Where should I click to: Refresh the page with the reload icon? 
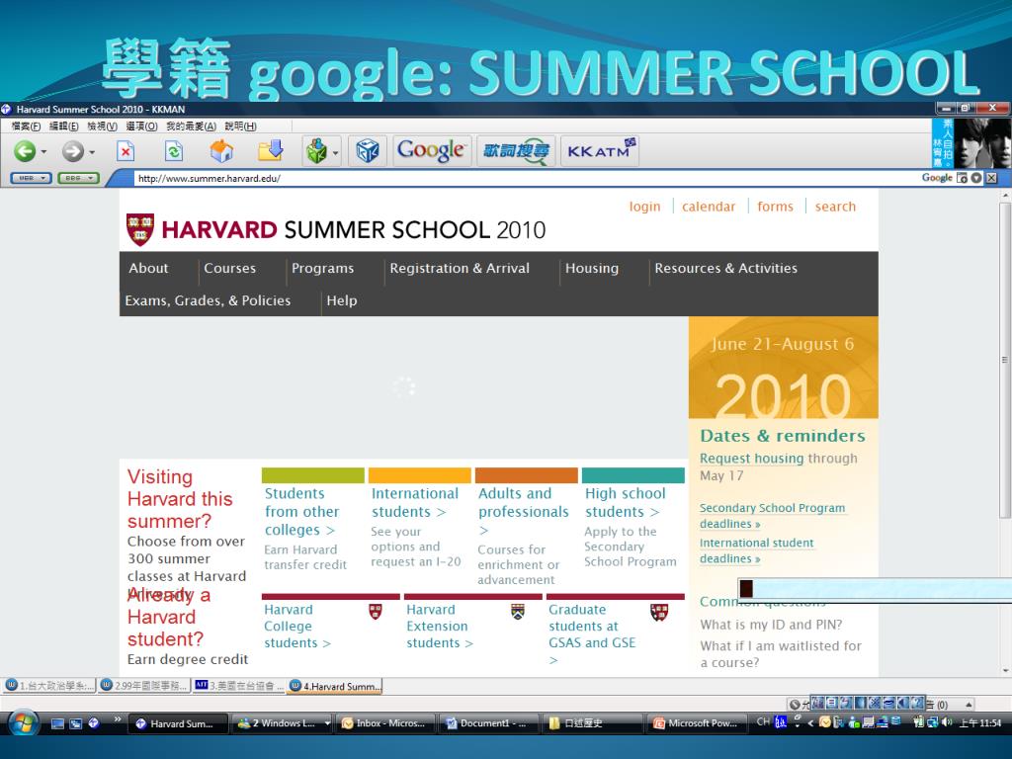coord(174,151)
